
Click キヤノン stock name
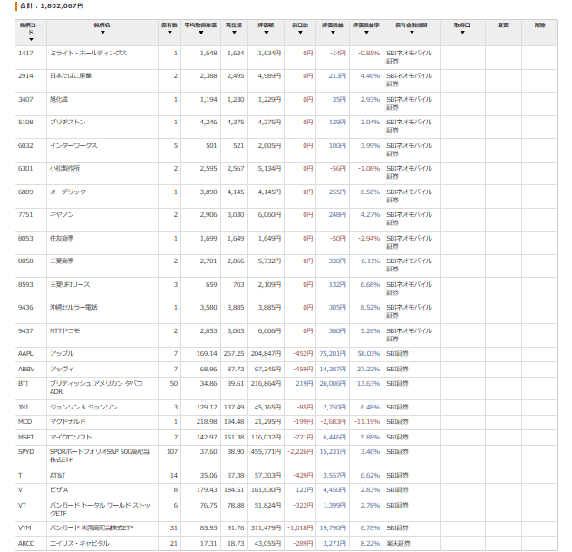pos(62,215)
